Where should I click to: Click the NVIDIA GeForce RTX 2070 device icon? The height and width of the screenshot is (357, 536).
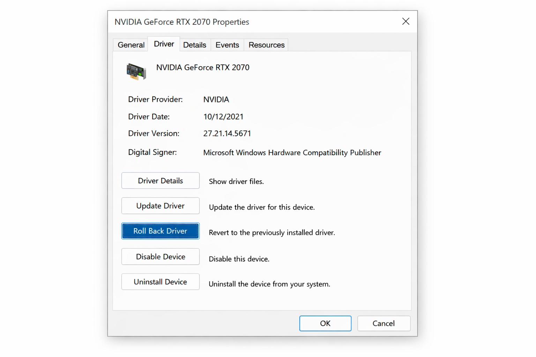click(x=136, y=72)
